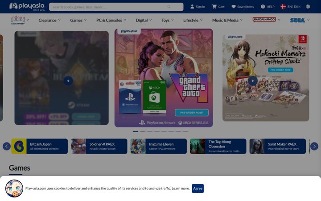Open the Music & Media menu
This screenshot has height=201, width=321.
[x=225, y=20]
